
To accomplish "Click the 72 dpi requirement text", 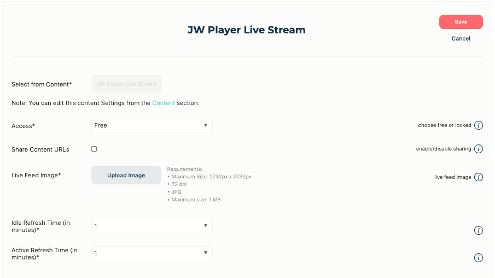I will (179, 184).
